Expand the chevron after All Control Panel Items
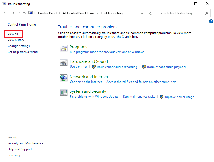The height and width of the screenshot is (162, 214). [97, 13]
